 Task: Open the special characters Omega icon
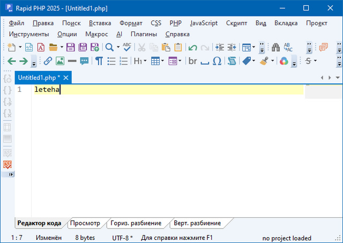click(217, 61)
